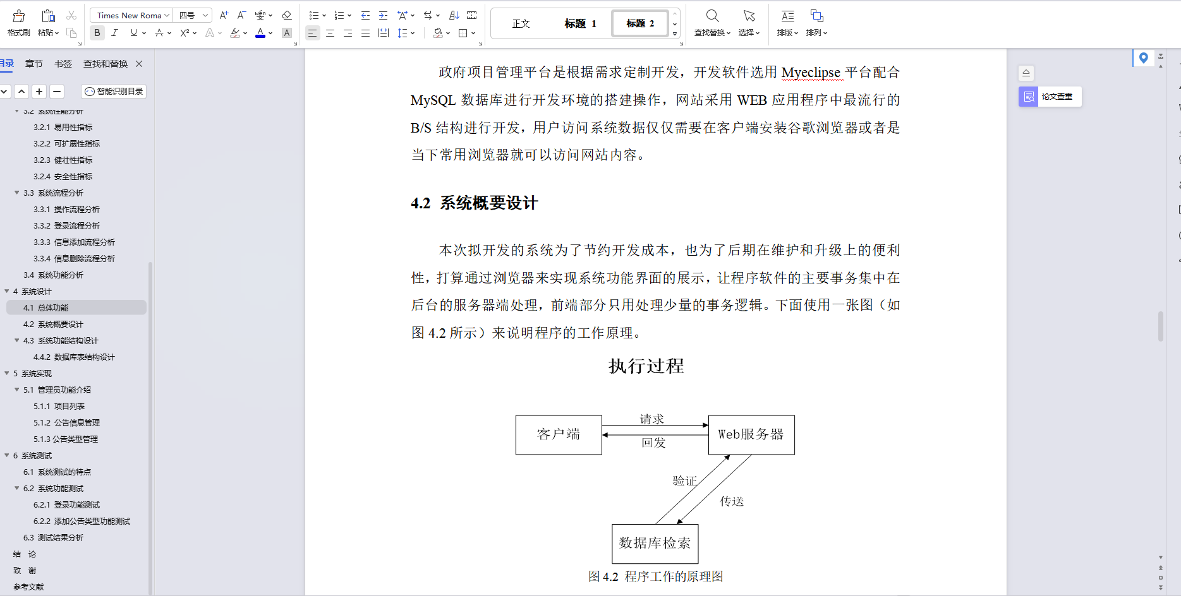Open the 论文查重 paper check panel

(1049, 96)
